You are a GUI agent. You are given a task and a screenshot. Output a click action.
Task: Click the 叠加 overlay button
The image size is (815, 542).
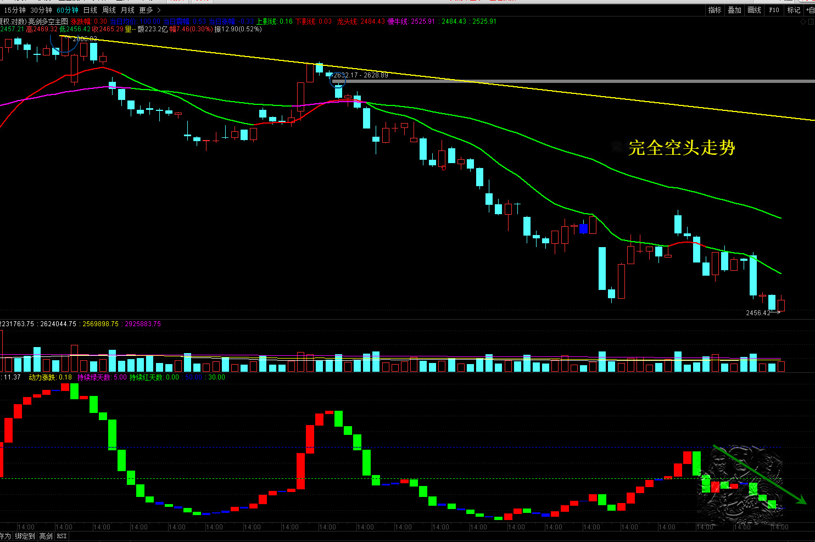[734, 10]
